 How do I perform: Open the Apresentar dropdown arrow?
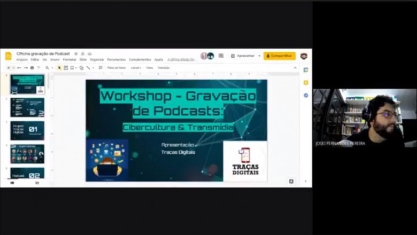click(259, 56)
